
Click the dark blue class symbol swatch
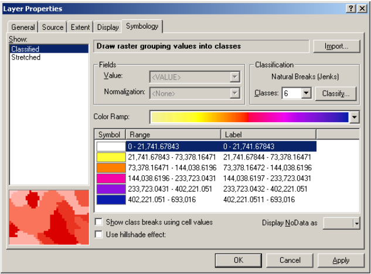click(x=111, y=199)
